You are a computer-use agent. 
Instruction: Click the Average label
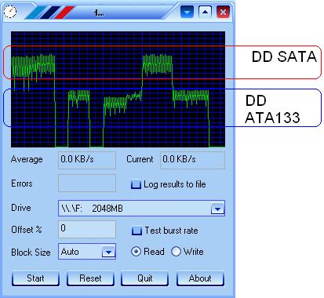[27, 159]
